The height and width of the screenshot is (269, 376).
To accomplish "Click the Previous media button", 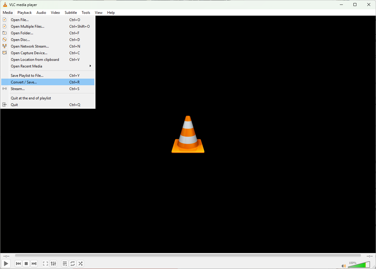I will point(18,264).
